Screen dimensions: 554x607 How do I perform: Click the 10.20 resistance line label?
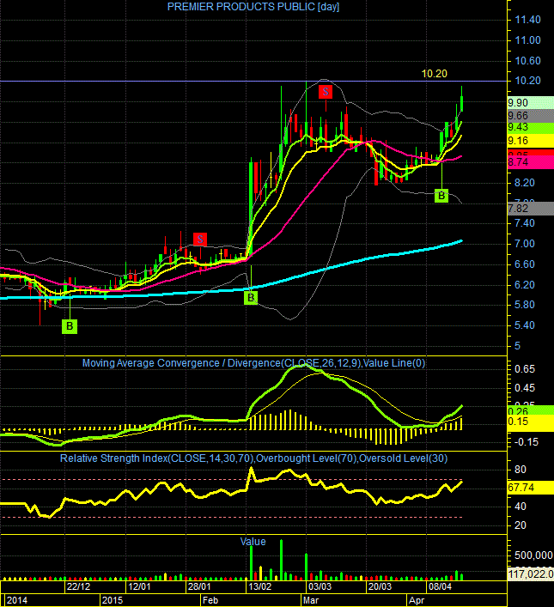[x=434, y=74]
